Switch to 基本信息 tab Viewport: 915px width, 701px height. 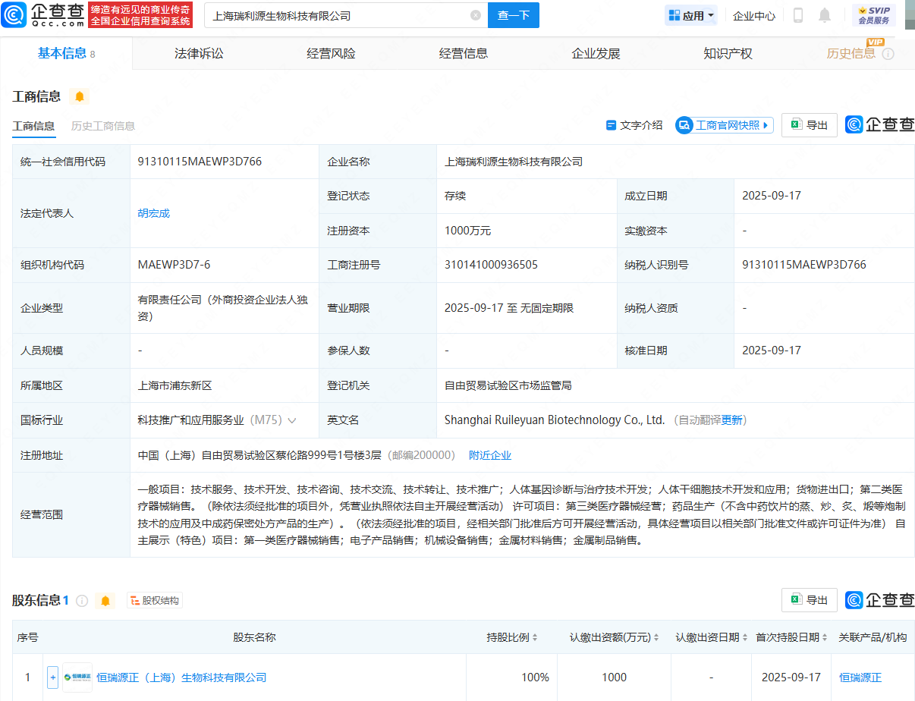tap(67, 53)
